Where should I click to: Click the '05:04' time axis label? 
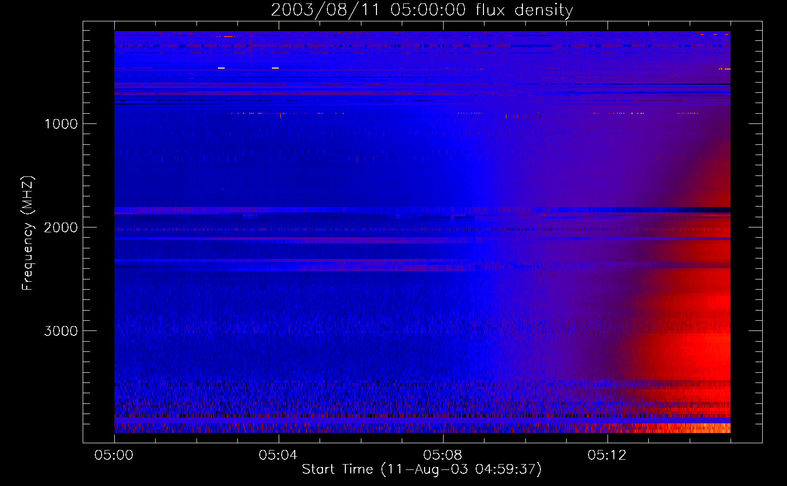[278, 455]
